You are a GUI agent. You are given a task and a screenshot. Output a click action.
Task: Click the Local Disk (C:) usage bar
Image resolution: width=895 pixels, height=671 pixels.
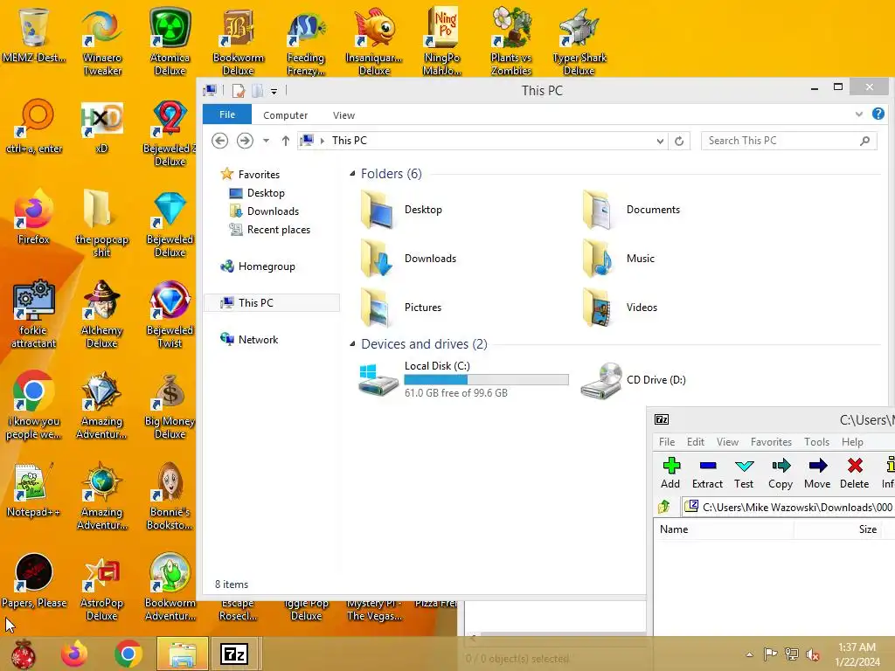(x=486, y=379)
